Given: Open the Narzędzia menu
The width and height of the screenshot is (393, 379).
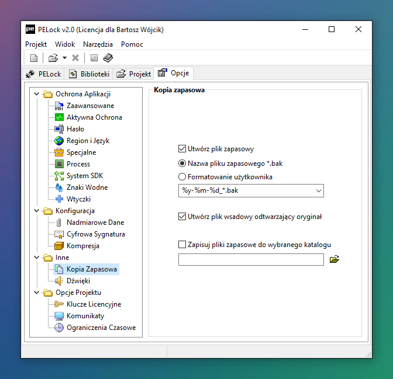Looking at the screenshot, I should [x=98, y=44].
